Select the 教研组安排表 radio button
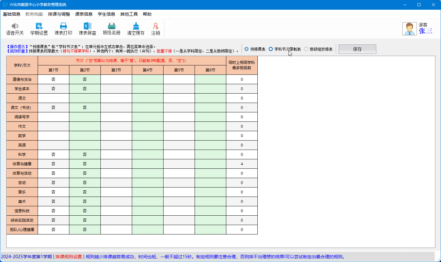This screenshot has height=262, width=441. point(306,49)
